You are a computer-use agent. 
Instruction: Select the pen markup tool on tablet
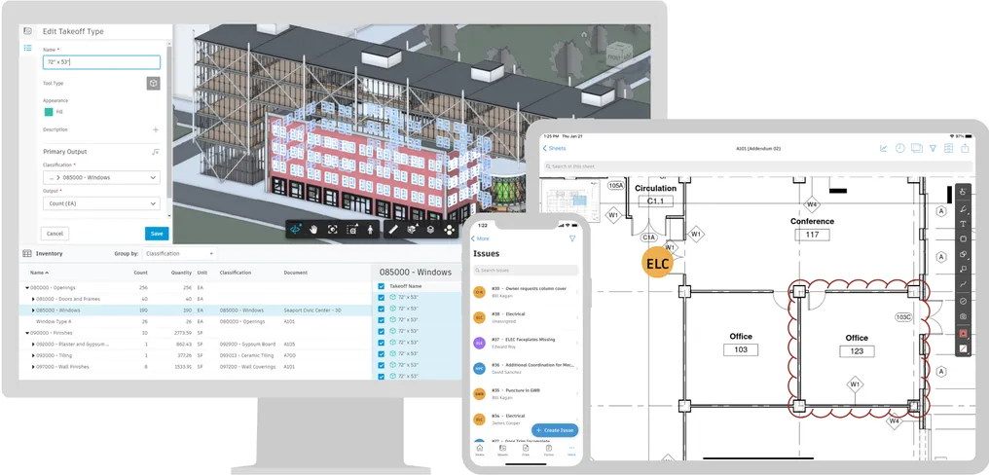click(x=963, y=209)
